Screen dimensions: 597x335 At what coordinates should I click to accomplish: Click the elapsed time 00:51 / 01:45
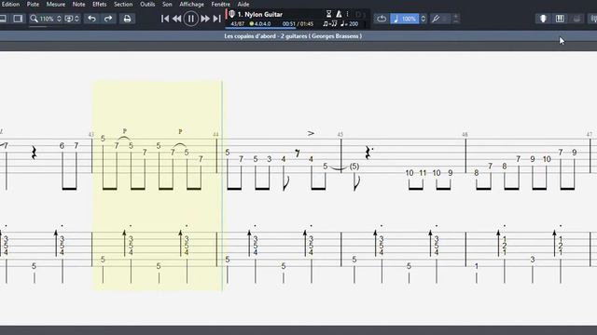pyautogui.click(x=298, y=23)
